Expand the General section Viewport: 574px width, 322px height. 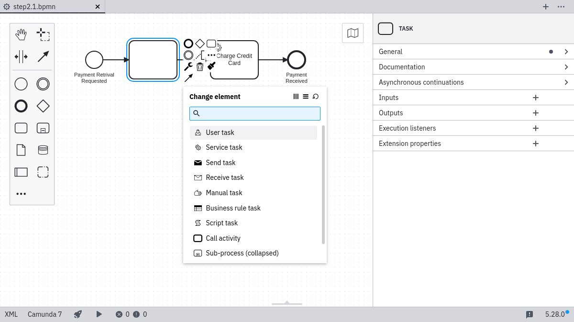474,52
